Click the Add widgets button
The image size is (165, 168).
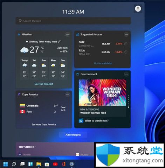coord(73,135)
